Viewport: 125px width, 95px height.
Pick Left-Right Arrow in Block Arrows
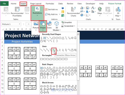point(54,86)
